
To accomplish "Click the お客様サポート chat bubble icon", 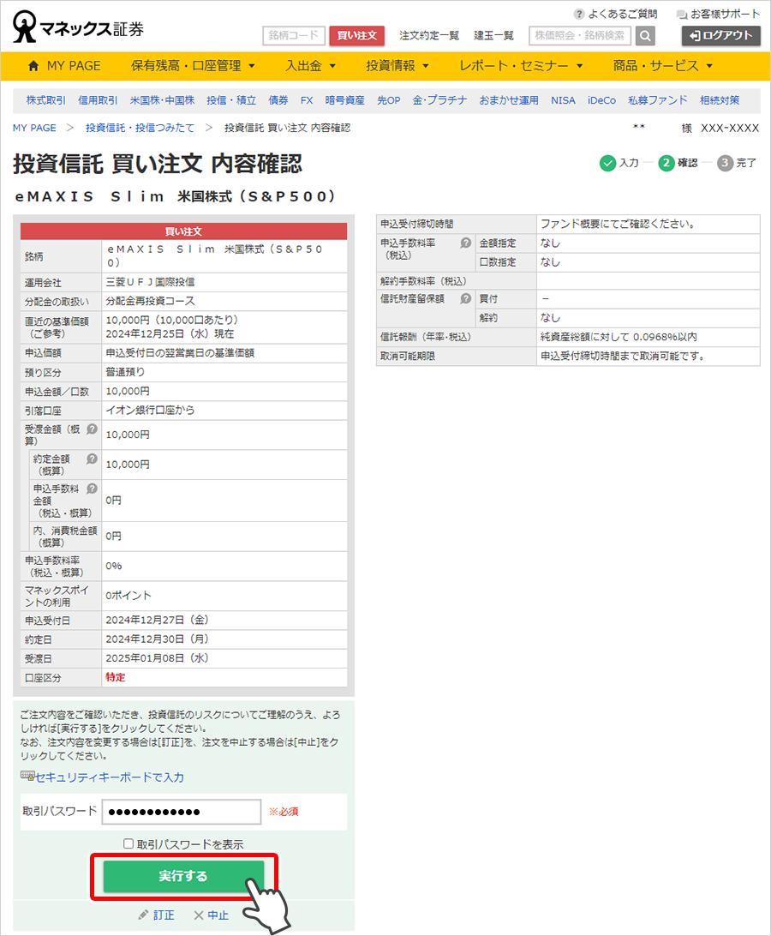I will point(682,15).
